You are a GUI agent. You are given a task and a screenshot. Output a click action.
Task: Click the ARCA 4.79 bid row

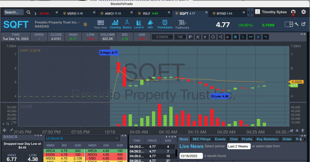coord(65,151)
